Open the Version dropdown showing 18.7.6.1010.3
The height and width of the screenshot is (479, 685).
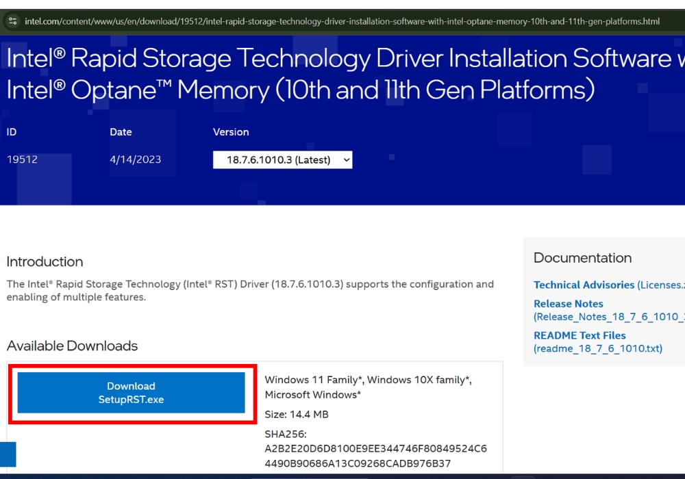point(282,159)
